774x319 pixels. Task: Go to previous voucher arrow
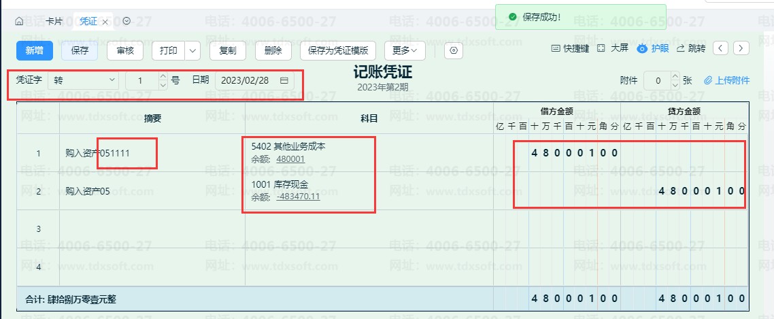pos(722,48)
